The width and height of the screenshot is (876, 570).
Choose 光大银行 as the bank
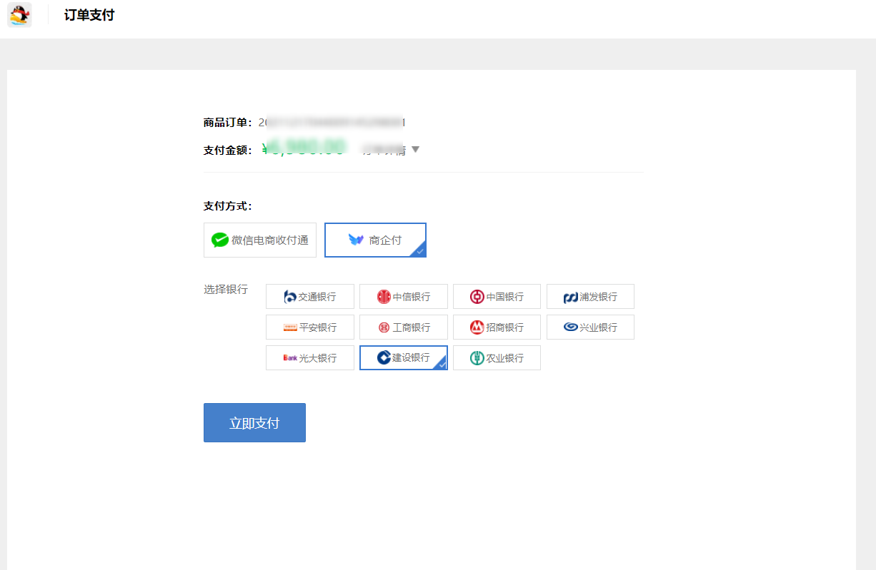click(310, 358)
